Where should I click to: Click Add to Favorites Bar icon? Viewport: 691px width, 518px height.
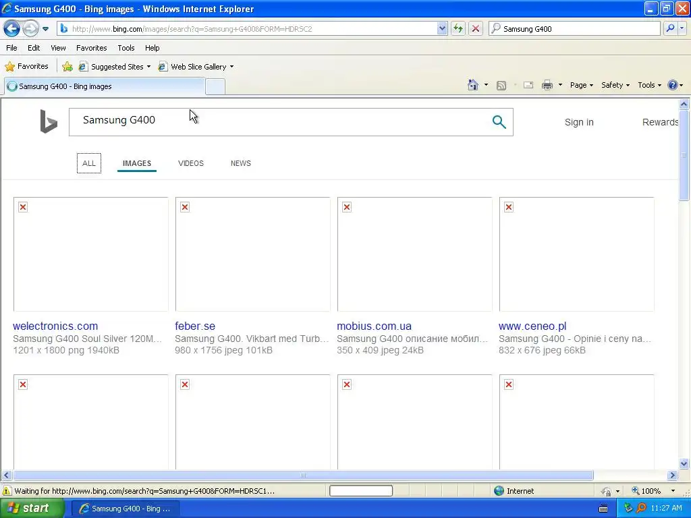point(67,67)
